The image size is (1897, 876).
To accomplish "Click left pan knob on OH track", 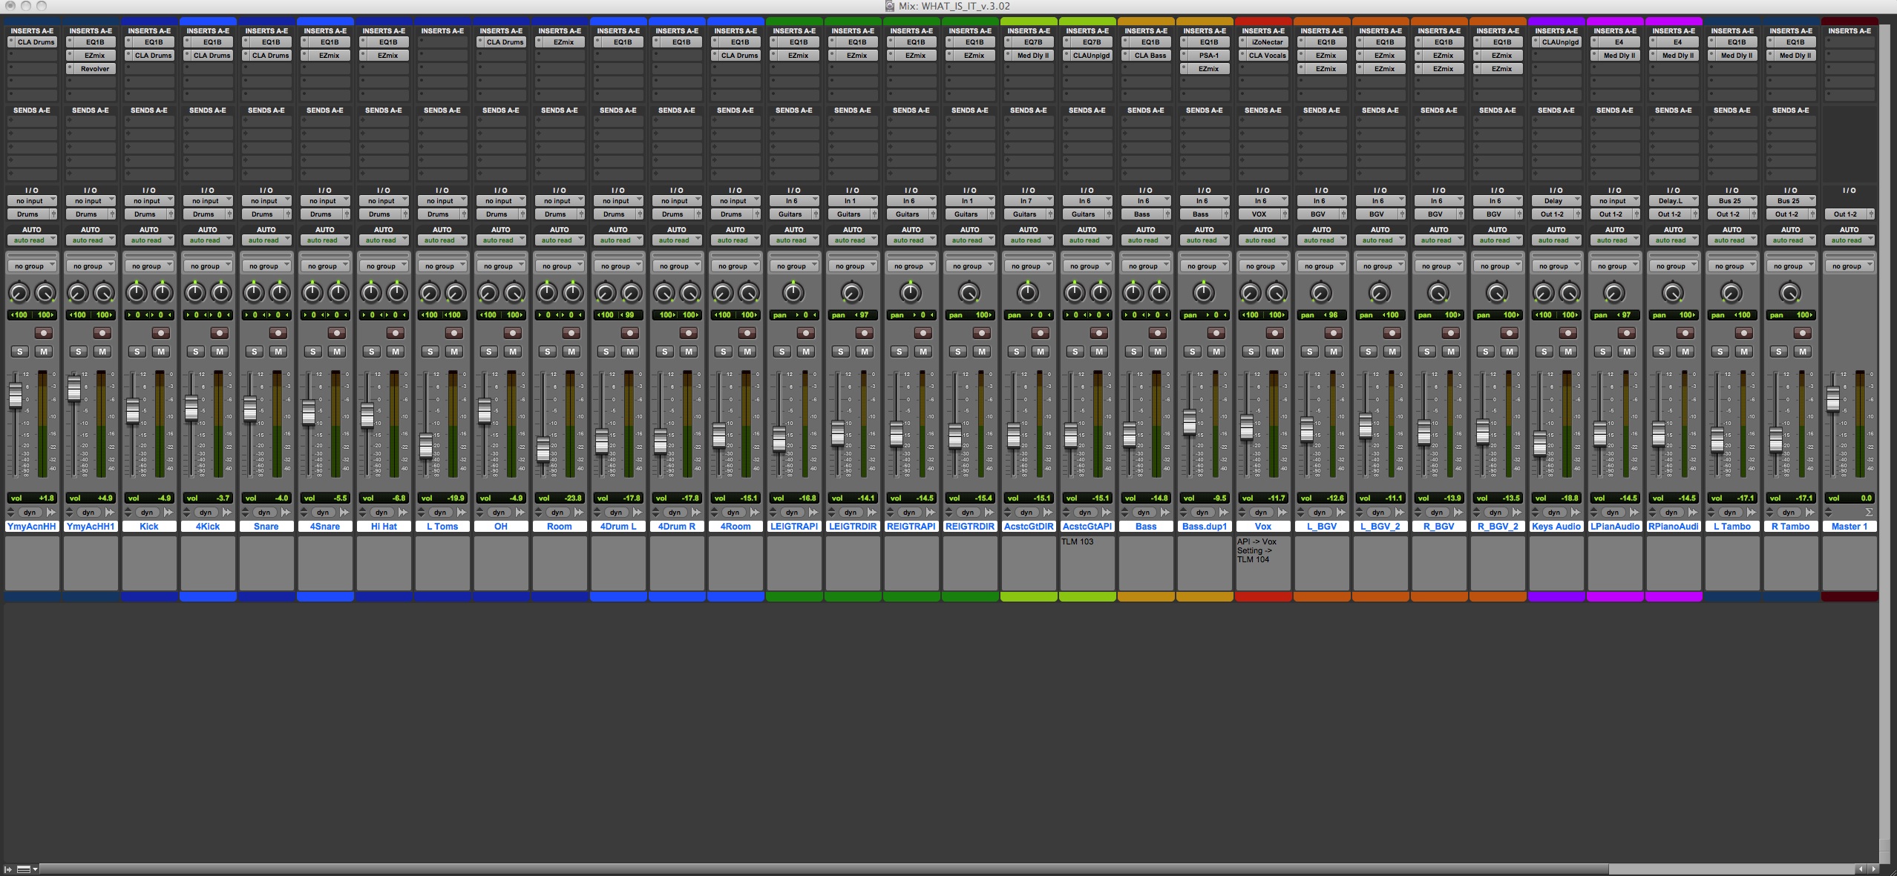I will [488, 294].
